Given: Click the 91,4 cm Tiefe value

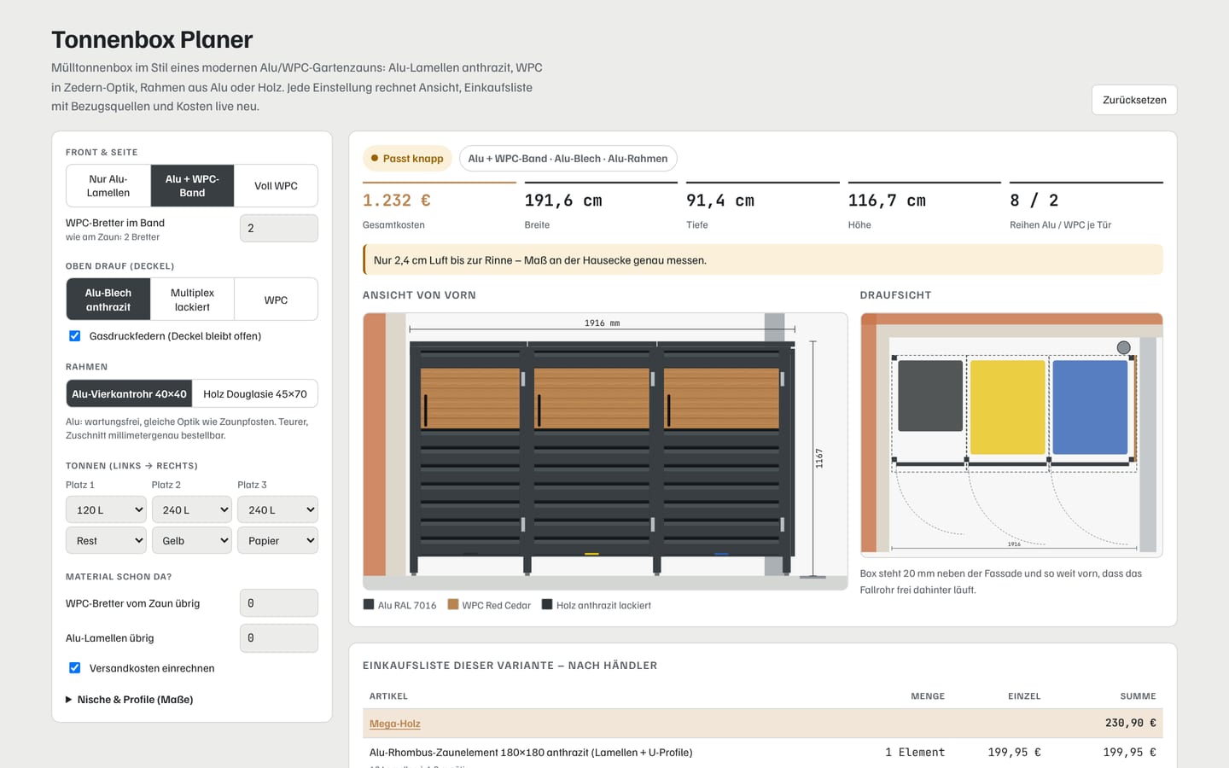Looking at the screenshot, I should click(x=720, y=201).
